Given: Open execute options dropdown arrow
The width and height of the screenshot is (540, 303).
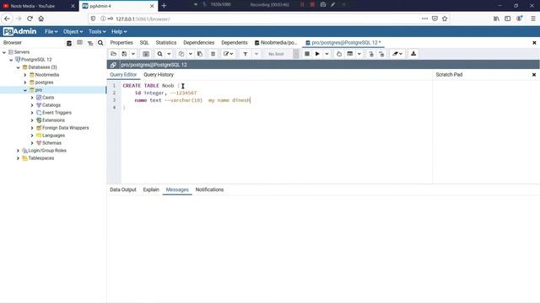Looking at the screenshot, I should [x=327, y=54].
